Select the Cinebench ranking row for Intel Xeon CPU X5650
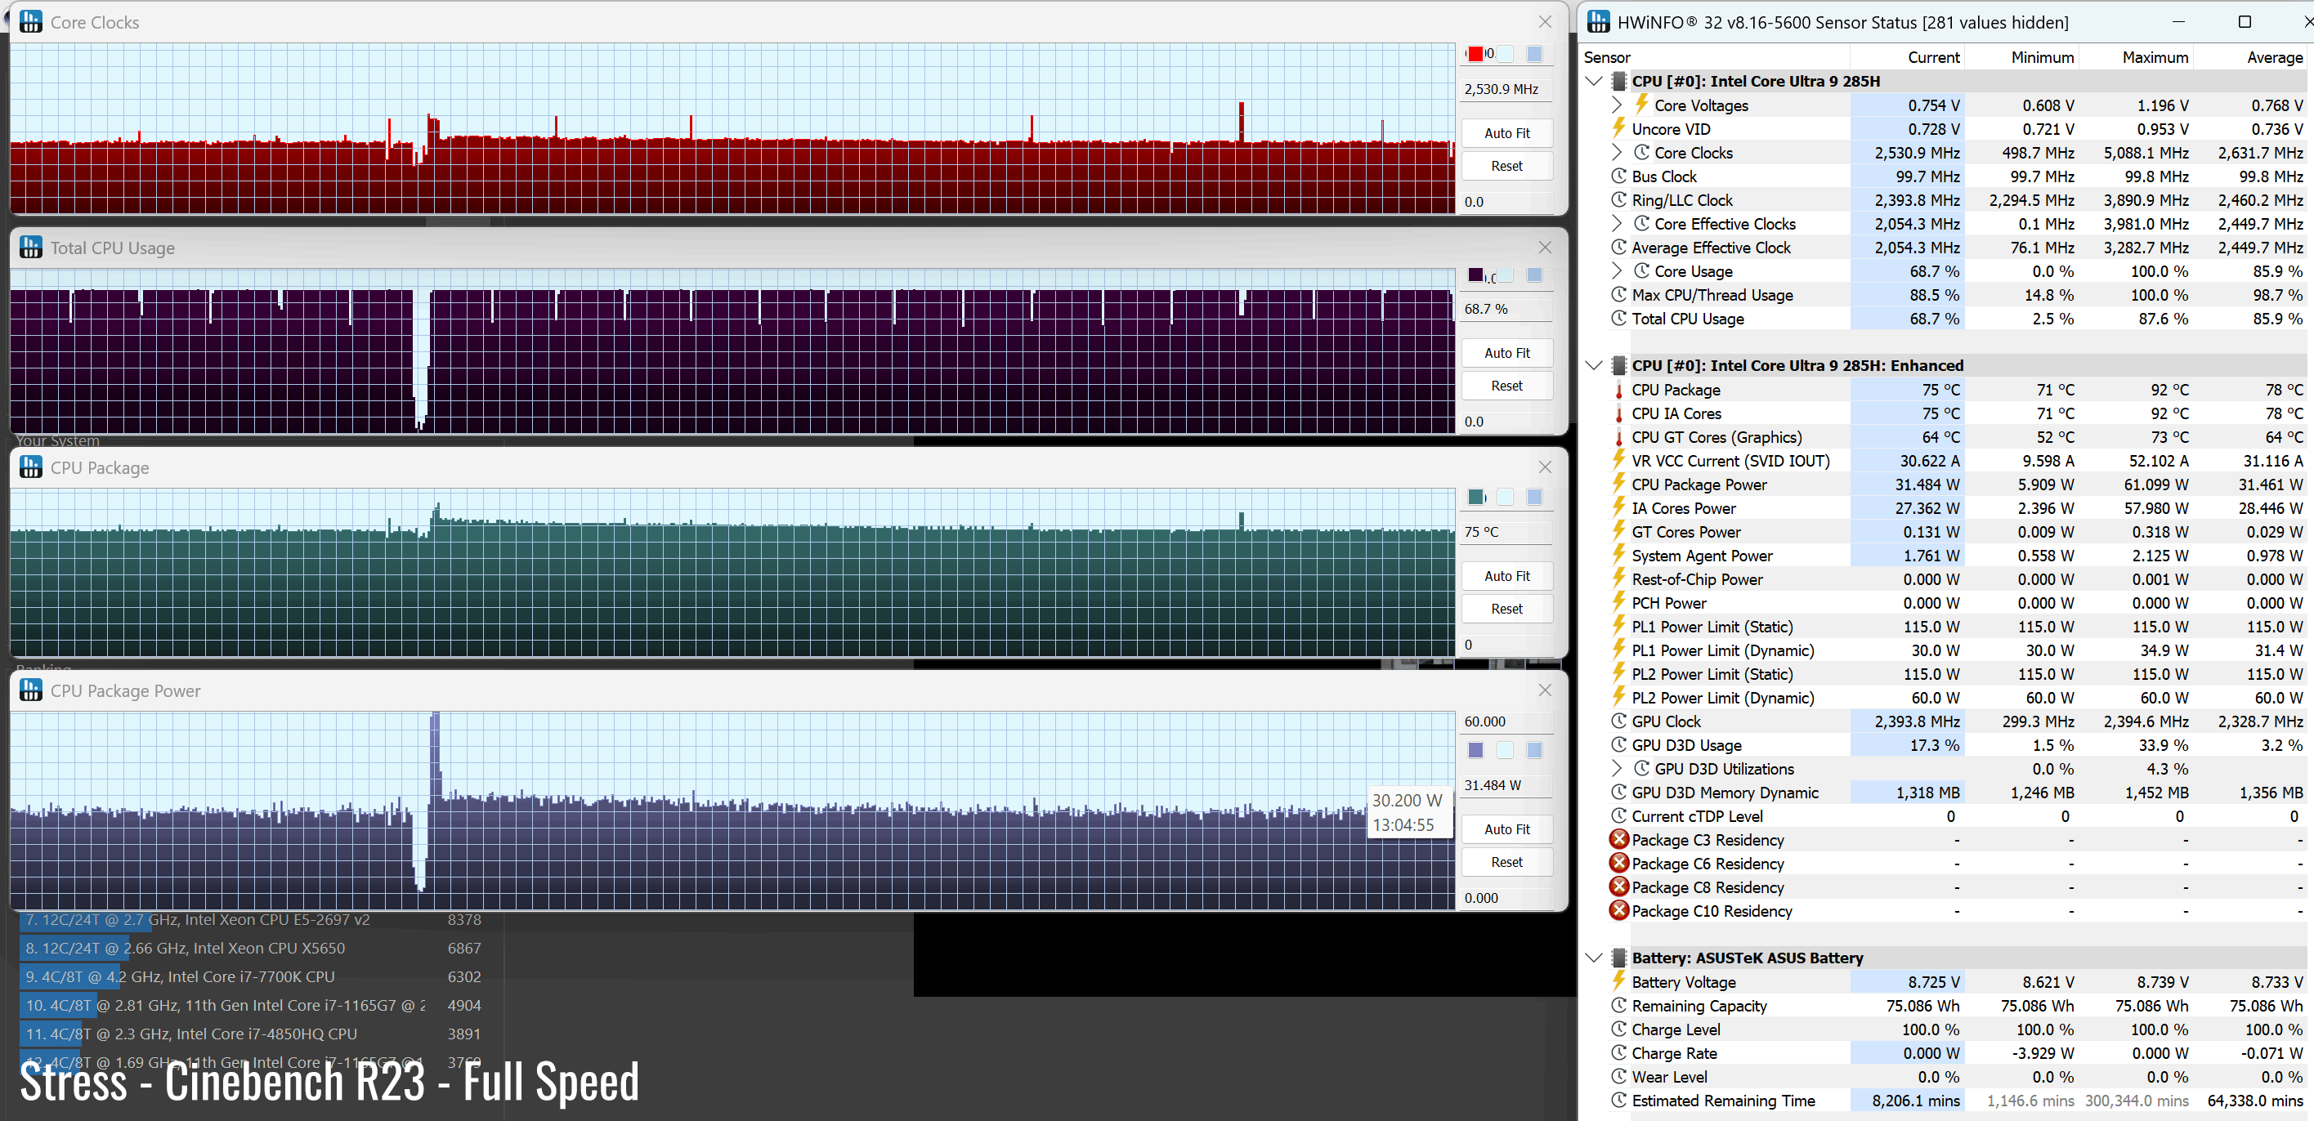Viewport: 2314px width, 1121px height. [x=254, y=948]
